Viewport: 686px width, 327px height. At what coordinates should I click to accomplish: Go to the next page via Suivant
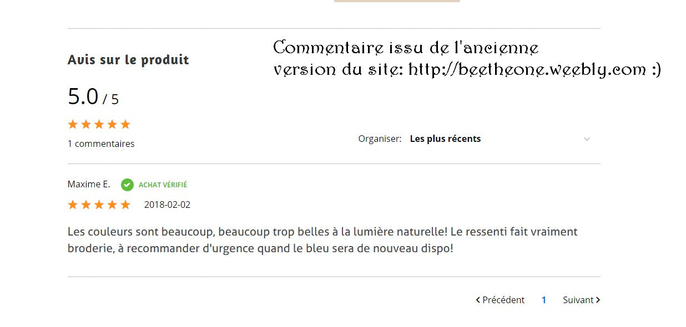(578, 300)
